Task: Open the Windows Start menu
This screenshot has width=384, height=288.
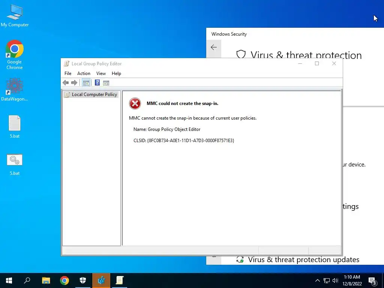Action: tap(9, 280)
